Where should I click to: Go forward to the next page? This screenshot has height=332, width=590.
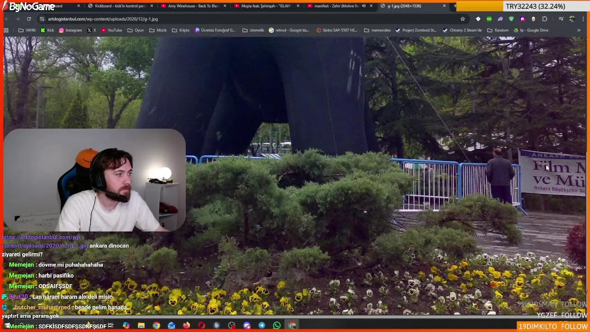point(18,19)
